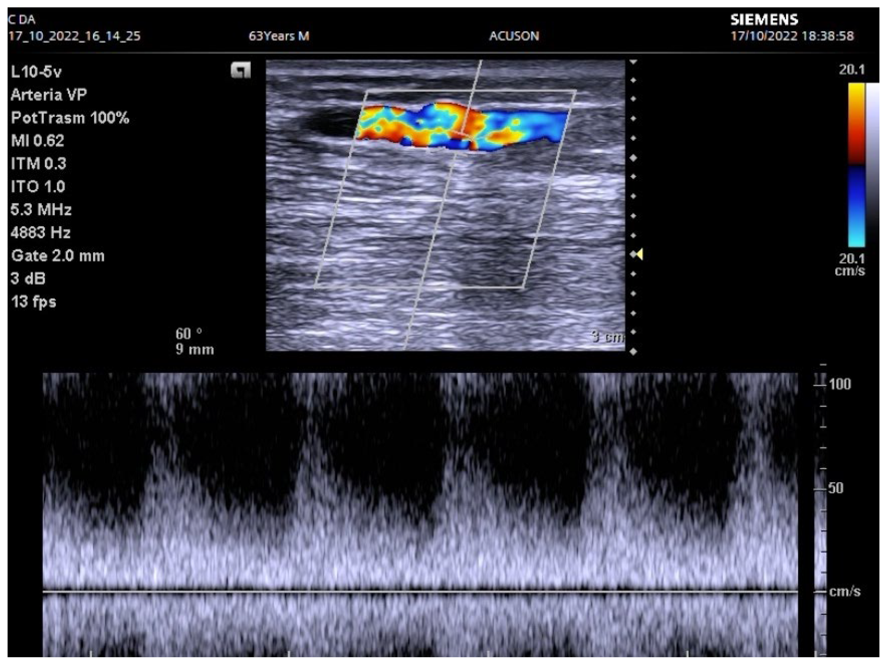Click the bottom diamond depth scale marker

pyautogui.click(x=633, y=351)
